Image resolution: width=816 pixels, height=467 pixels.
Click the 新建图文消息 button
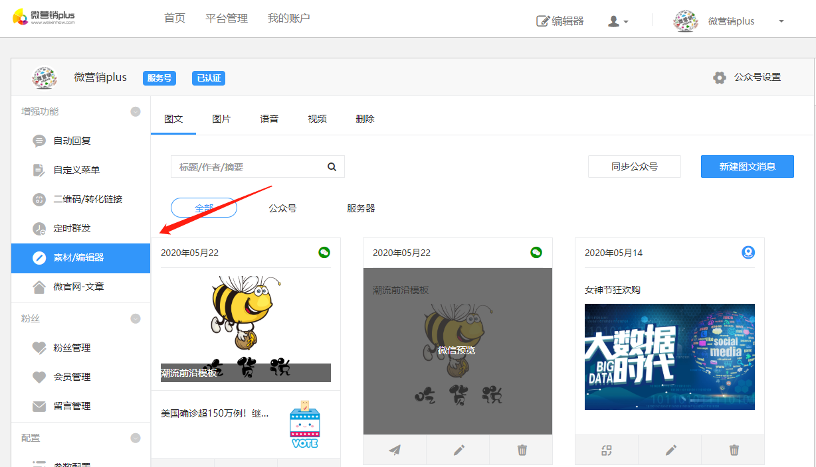[x=748, y=167]
